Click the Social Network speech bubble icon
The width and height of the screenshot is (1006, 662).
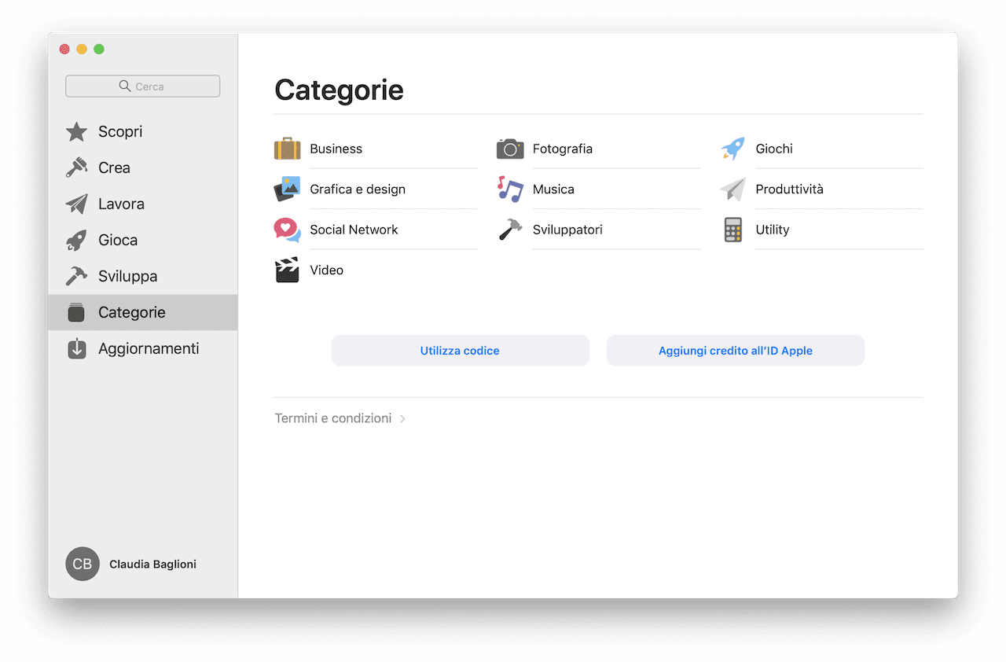(288, 230)
